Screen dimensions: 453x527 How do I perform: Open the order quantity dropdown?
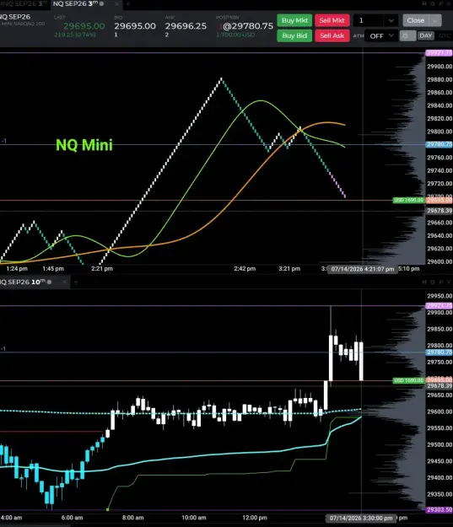point(391,20)
